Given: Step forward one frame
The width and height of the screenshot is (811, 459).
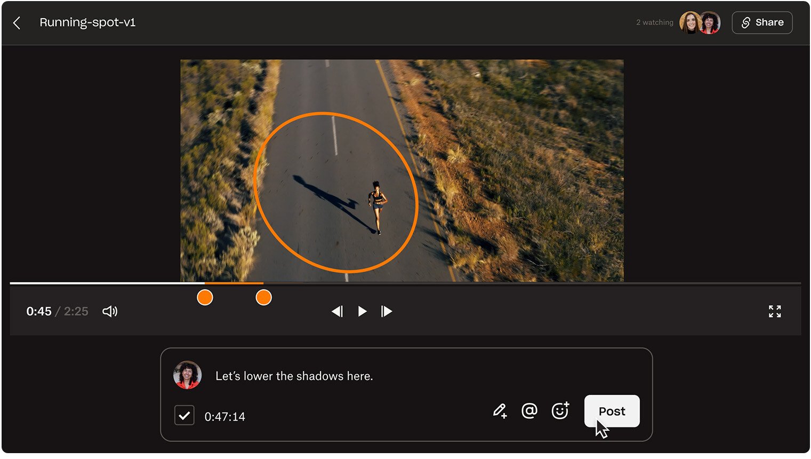Looking at the screenshot, I should pos(387,311).
